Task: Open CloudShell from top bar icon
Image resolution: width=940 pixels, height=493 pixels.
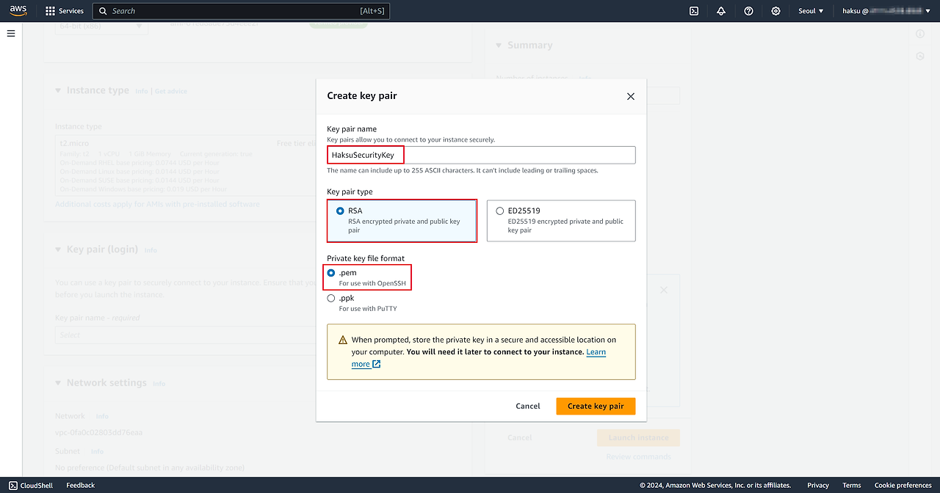Action: (x=694, y=11)
